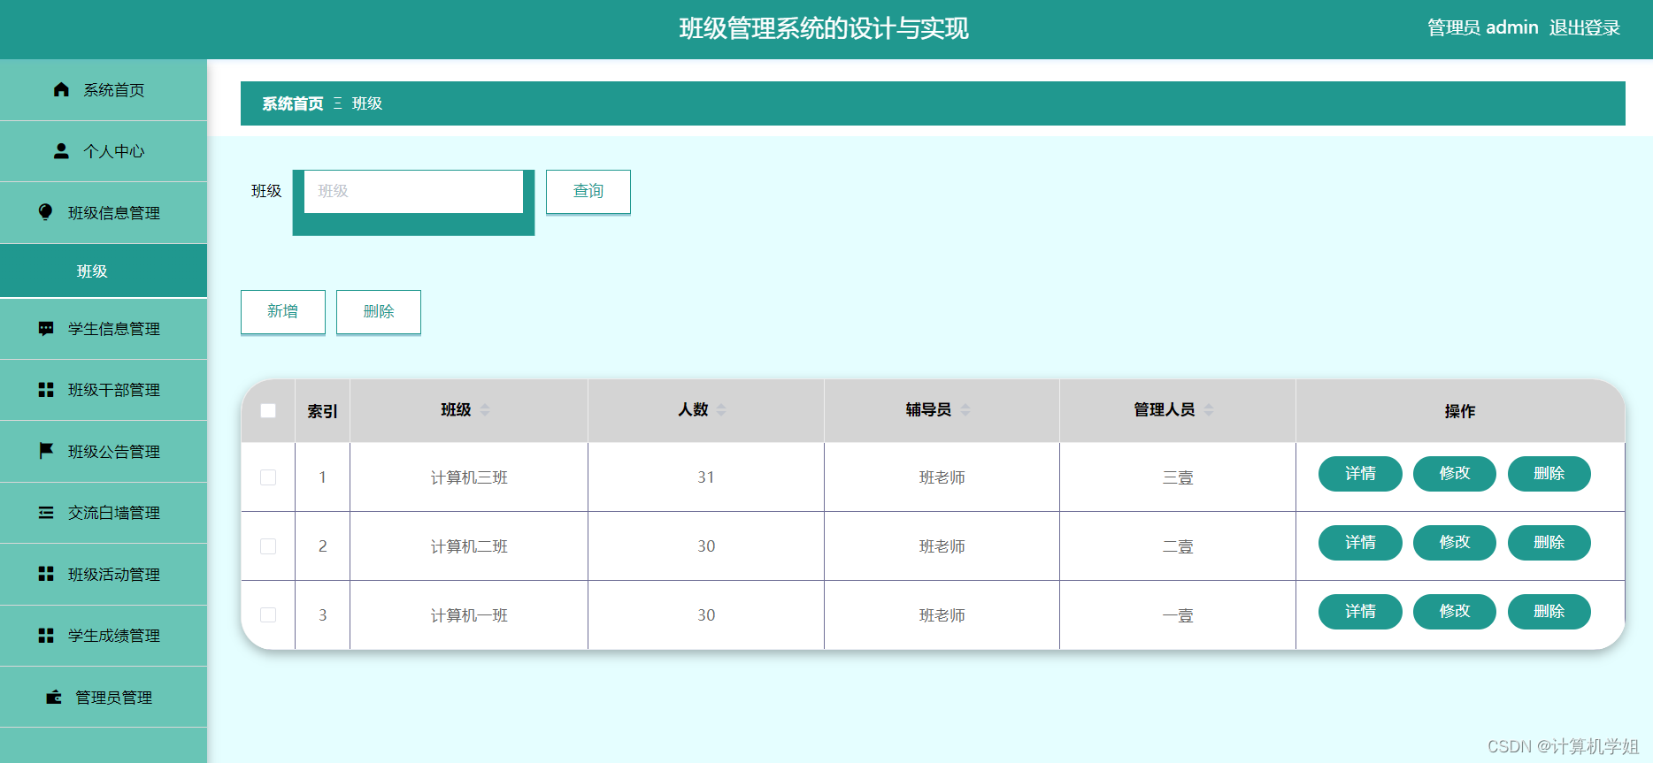Screen dimensions: 1653x763
Task: Sort by 辅导员 column arrows
Action: pyautogui.click(x=965, y=409)
